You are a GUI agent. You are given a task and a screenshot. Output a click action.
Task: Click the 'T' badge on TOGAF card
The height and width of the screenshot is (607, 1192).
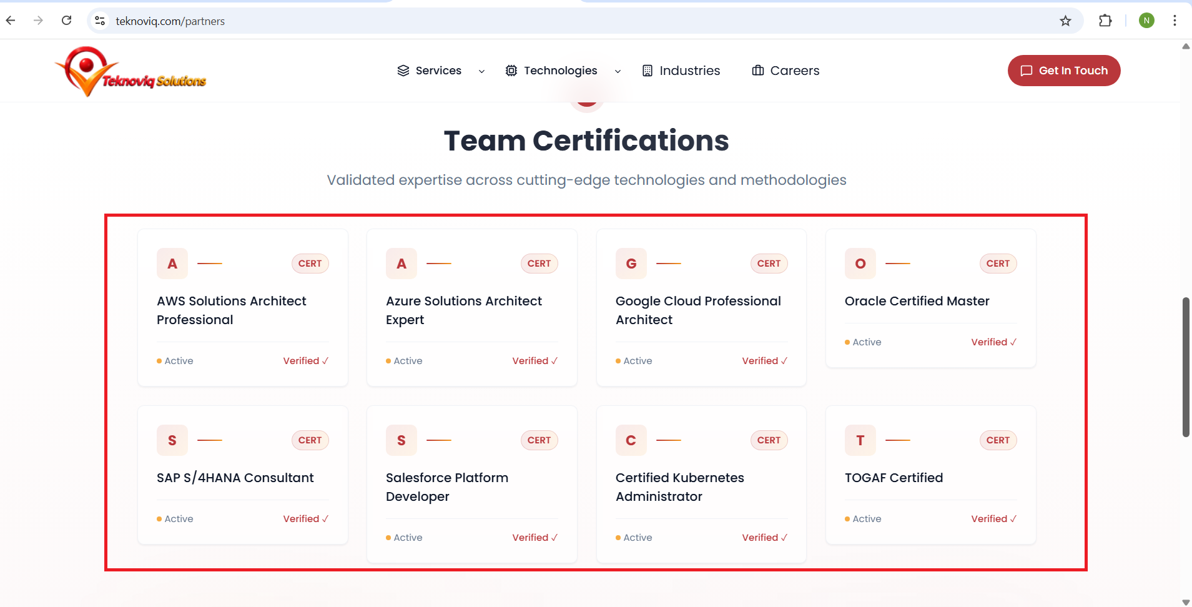860,440
